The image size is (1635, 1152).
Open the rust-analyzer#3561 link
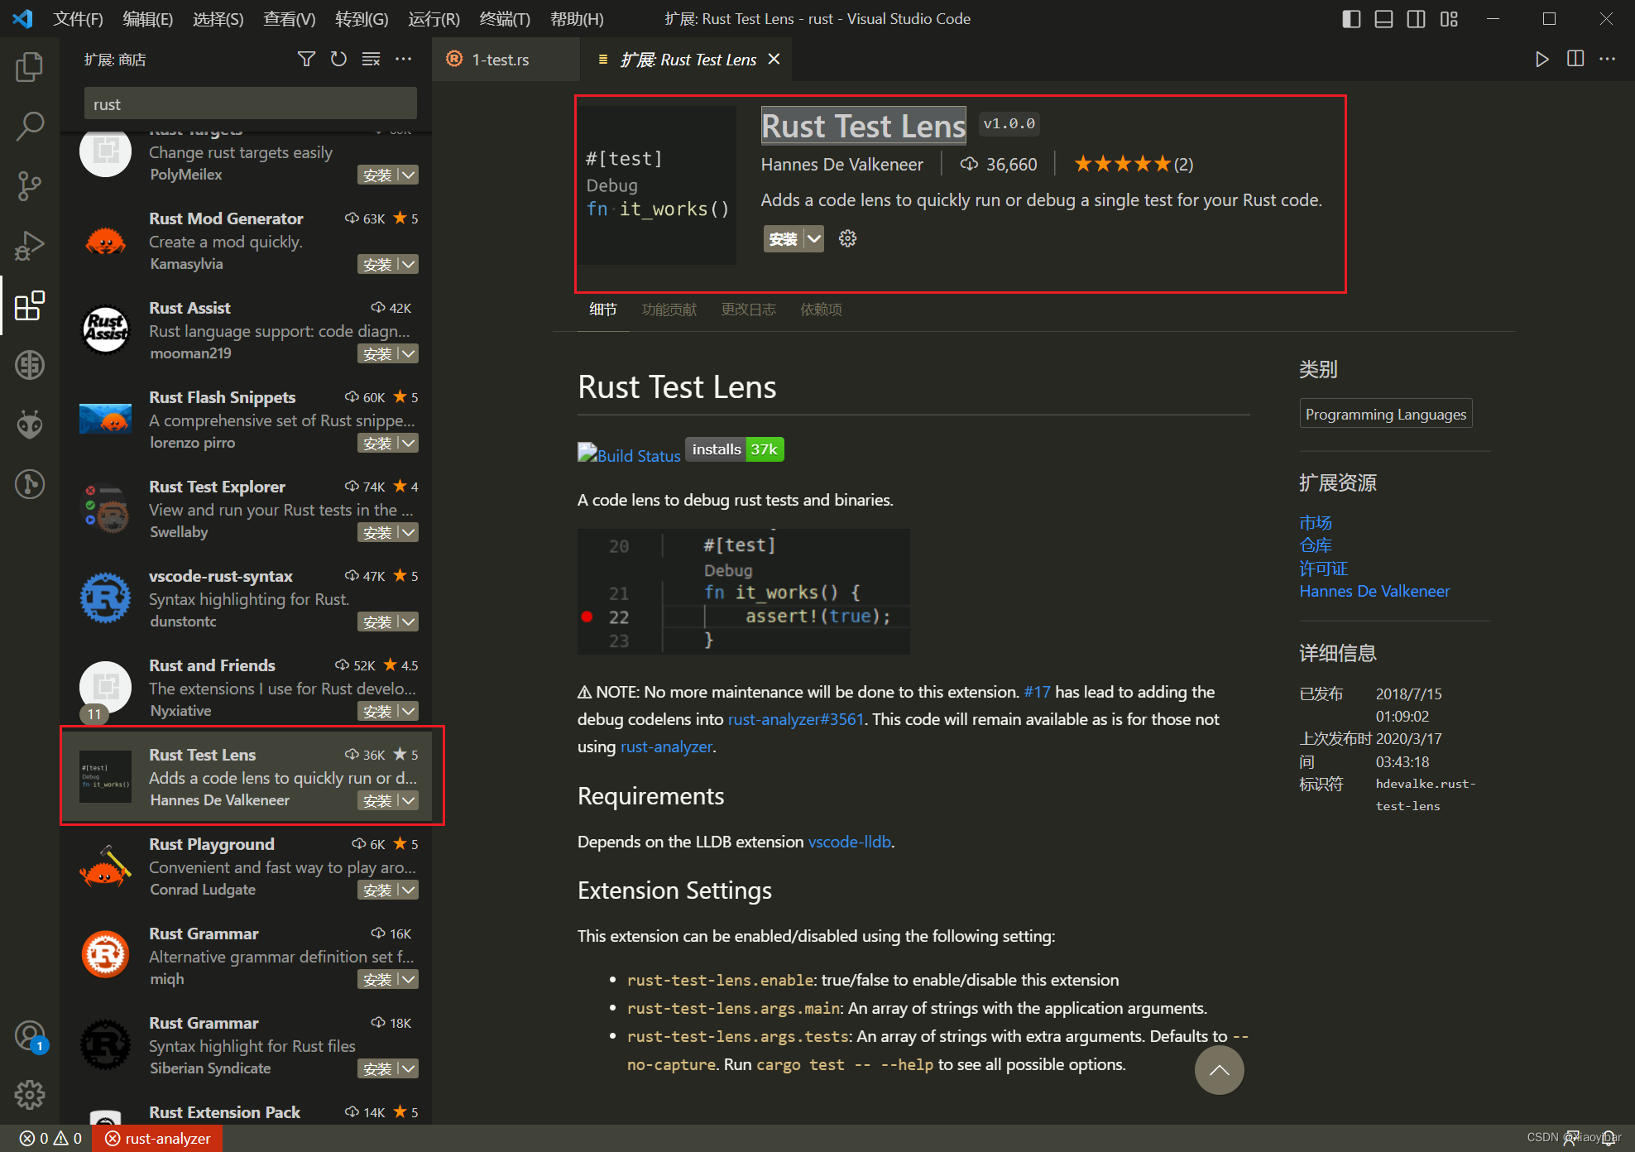point(795,719)
